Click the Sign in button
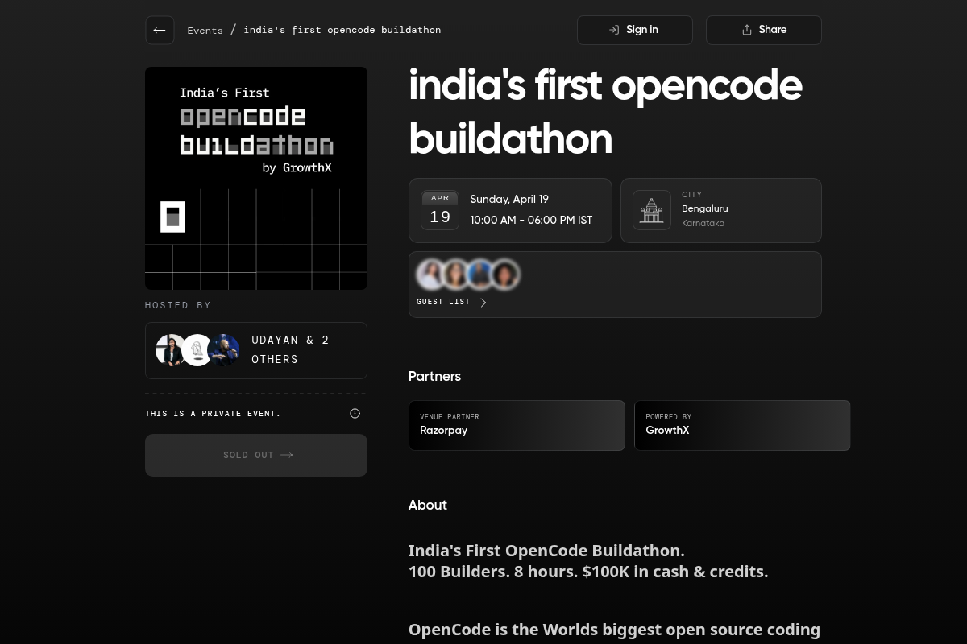967x644 pixels. point(634,30)
